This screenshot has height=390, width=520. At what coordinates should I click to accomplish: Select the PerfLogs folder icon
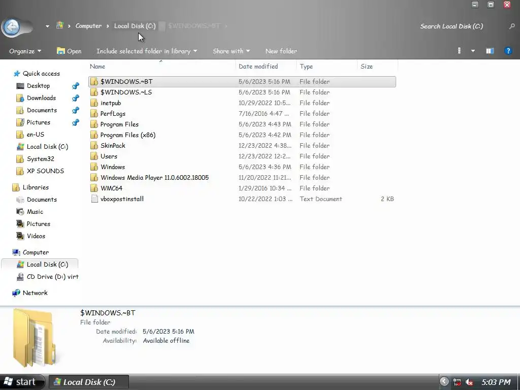(94, 113)
